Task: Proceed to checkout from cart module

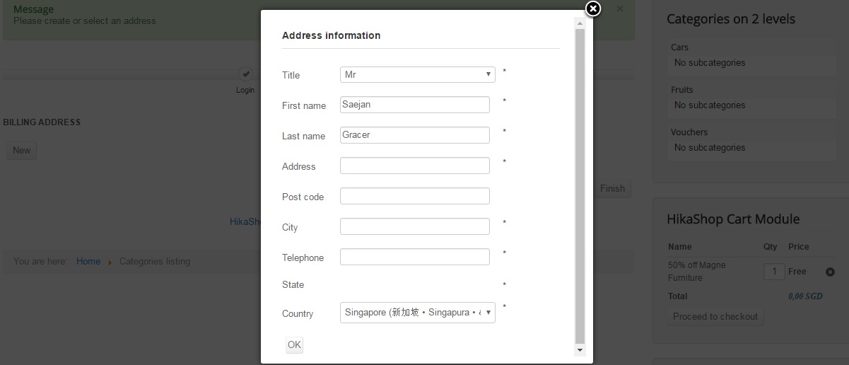Action: 715,316
